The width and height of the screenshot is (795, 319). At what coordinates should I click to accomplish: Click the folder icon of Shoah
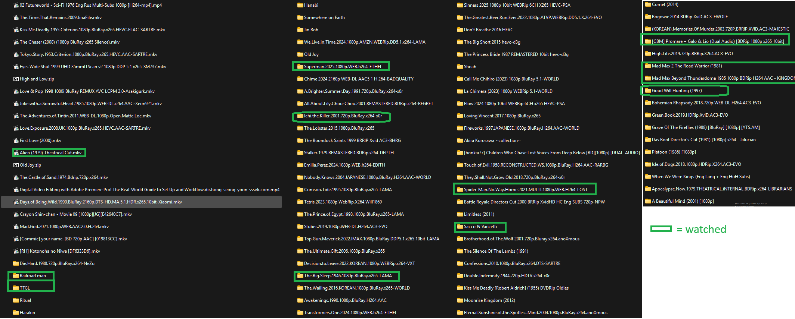pos(460,67)
